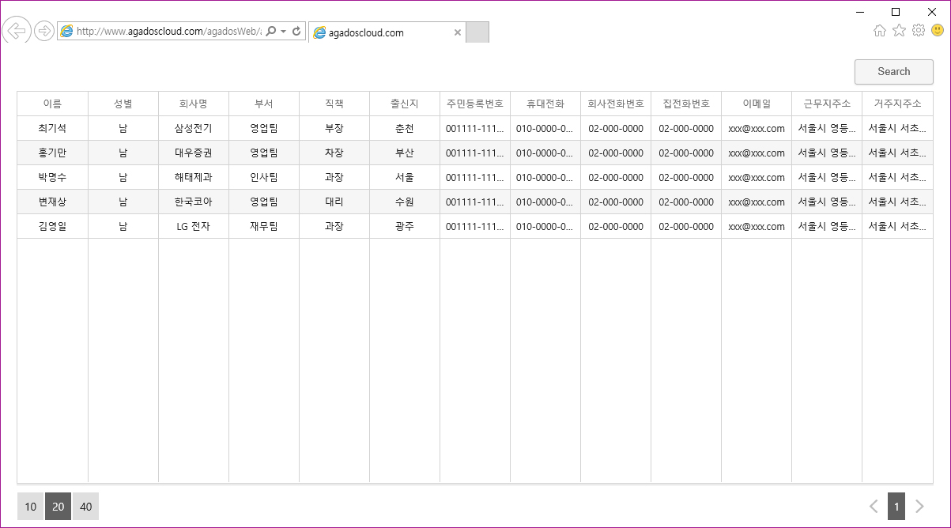Click the 춘천 birthplace cell
The width and height of the screenshot is (951, 528).
[x=404, y=128]
